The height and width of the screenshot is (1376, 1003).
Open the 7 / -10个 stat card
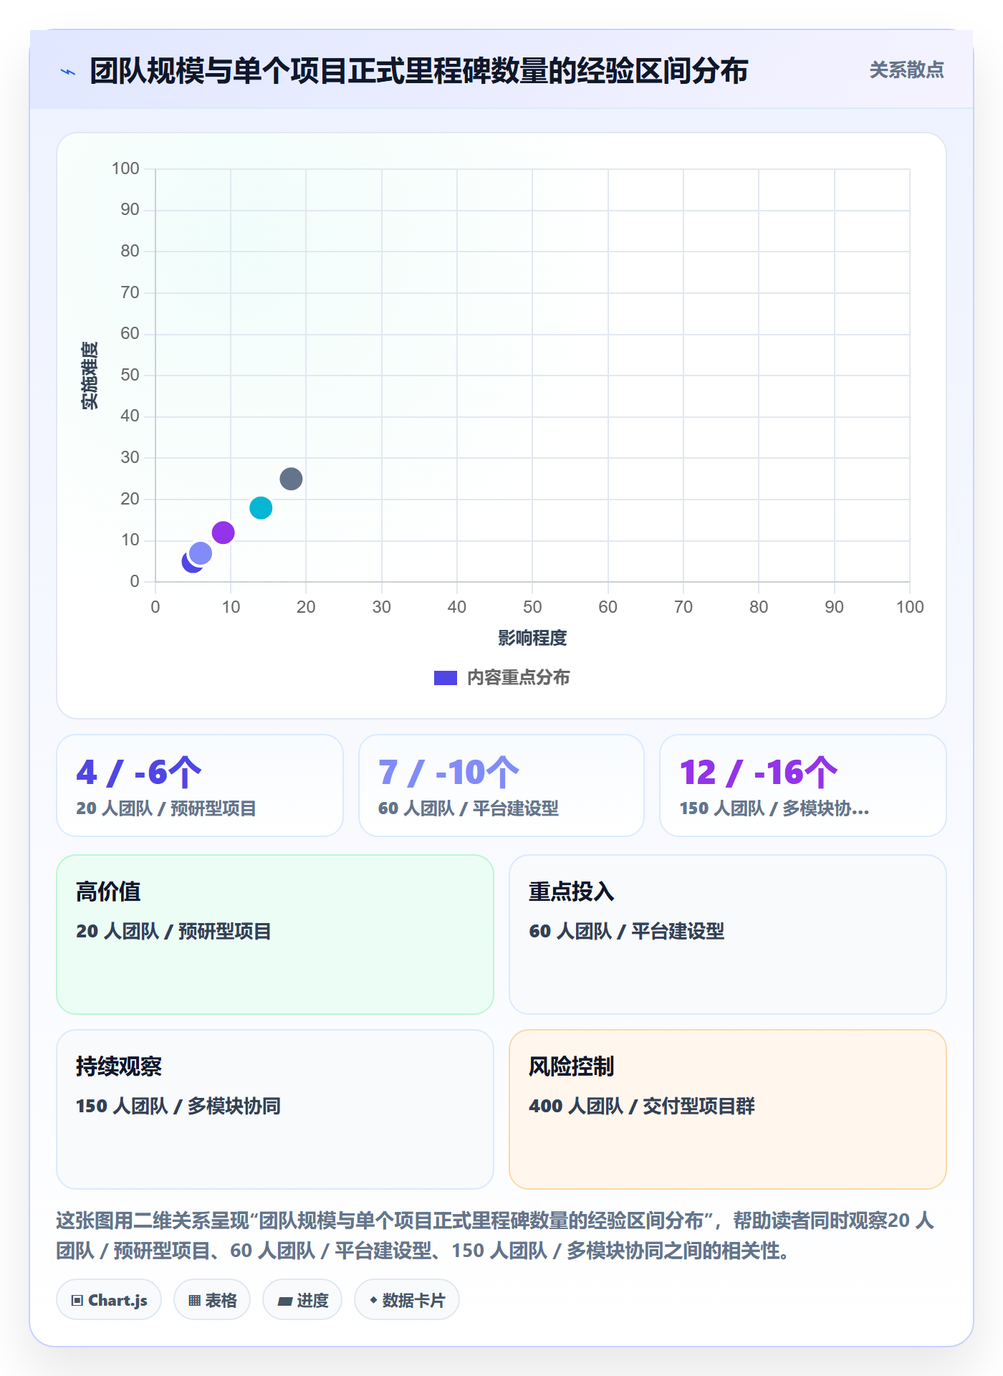(x=501, y=785)
